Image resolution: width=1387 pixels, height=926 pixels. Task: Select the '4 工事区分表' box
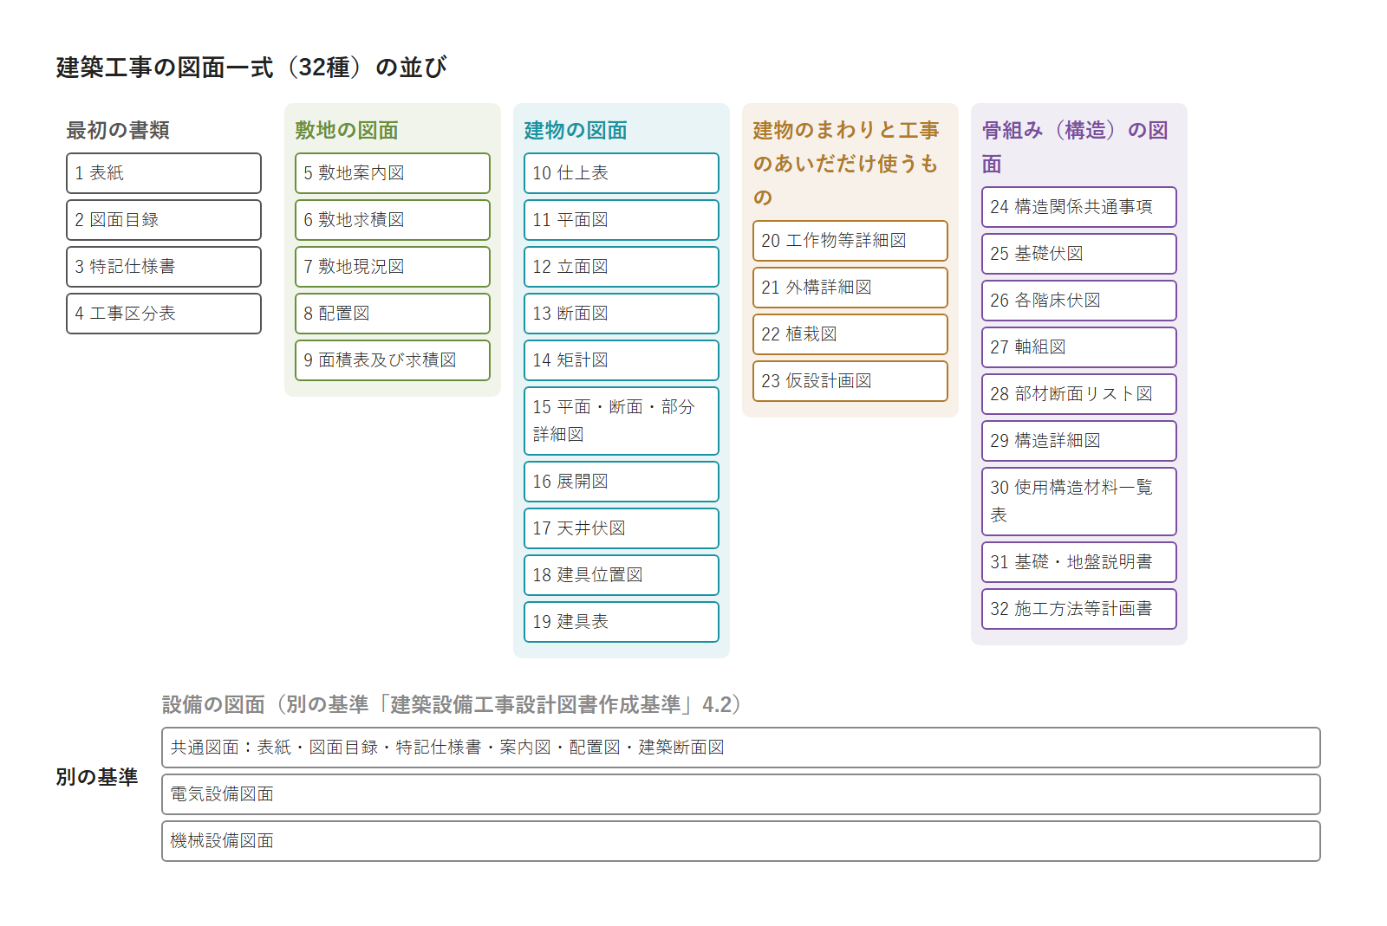[164, 314]
